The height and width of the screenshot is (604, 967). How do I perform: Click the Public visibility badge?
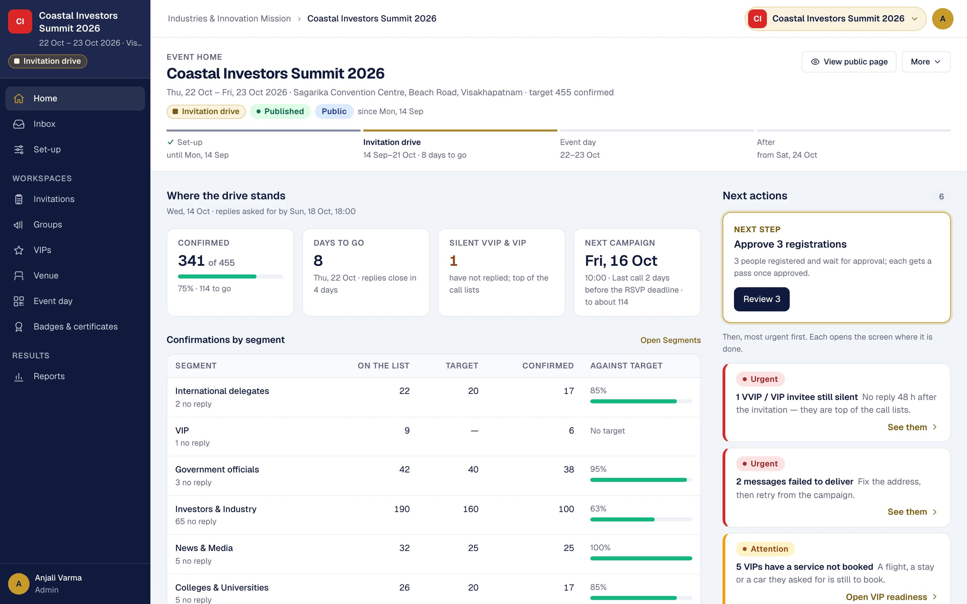(x=334, y=111)
